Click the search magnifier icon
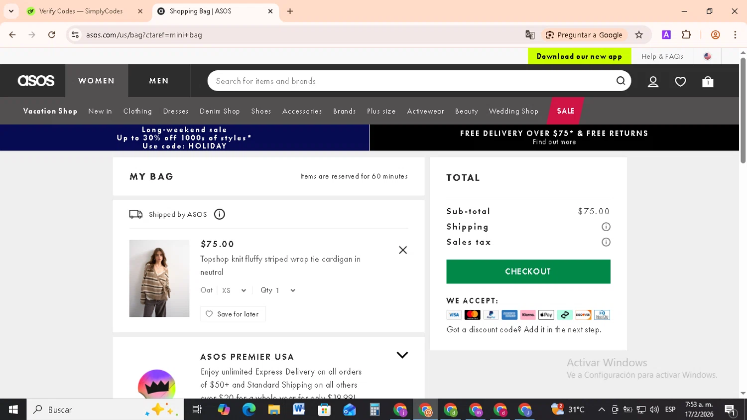Image resolution: width=747 pixels, height=420 pixels. pyautogui.click(x=621, y=81)
